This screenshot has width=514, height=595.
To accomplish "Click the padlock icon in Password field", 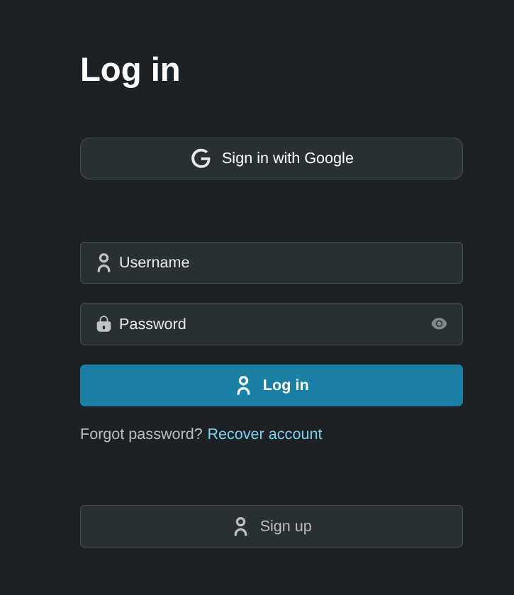I will (x=104, y=324).
